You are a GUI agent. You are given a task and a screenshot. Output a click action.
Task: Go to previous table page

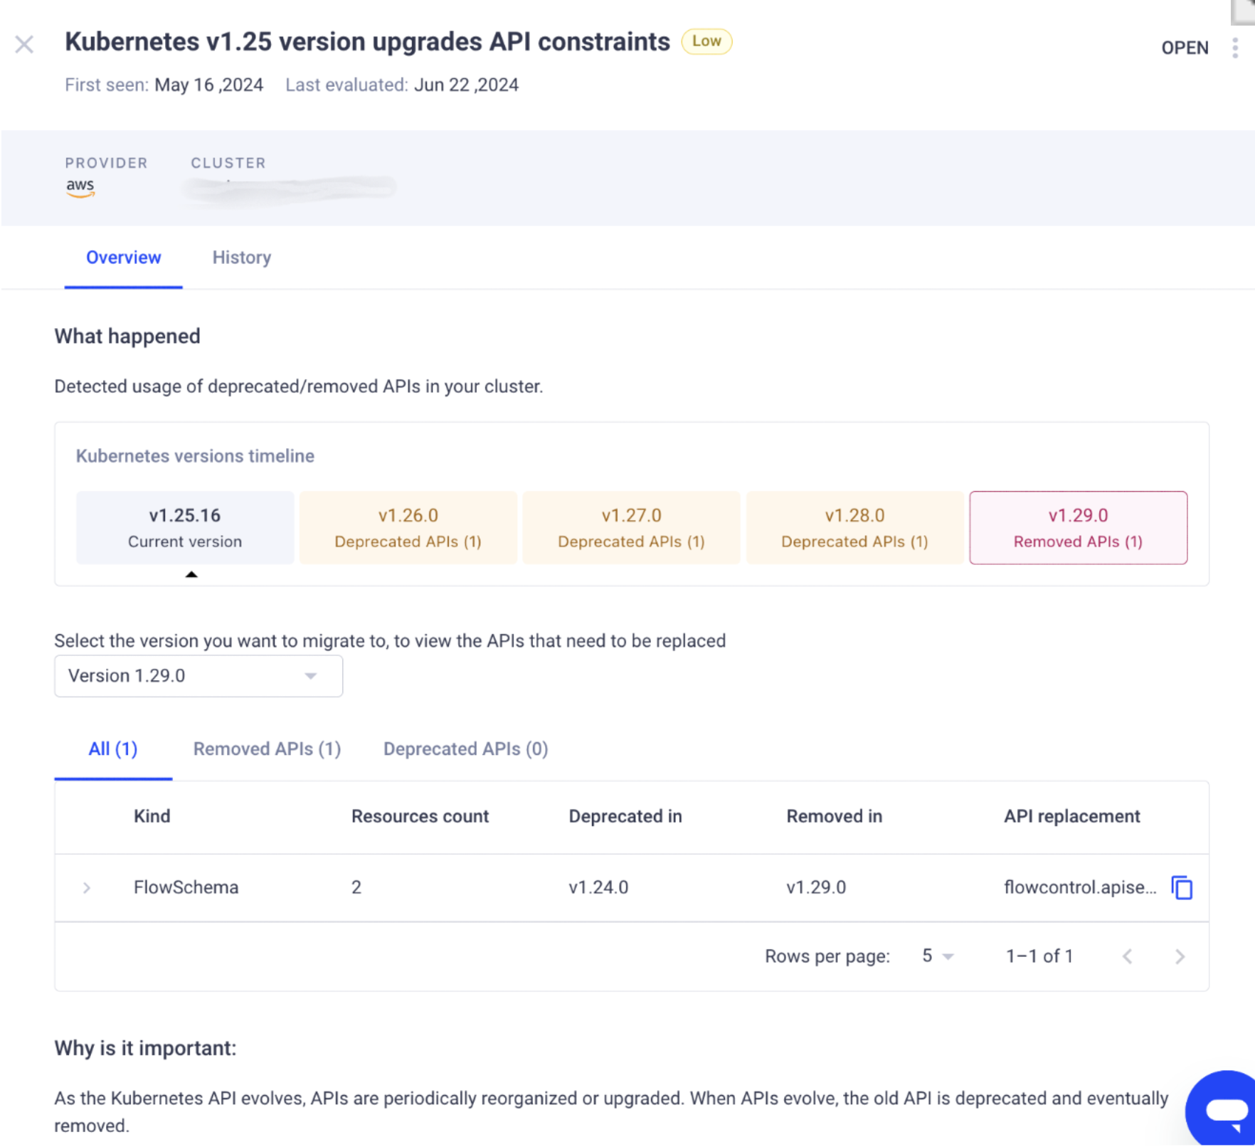[1127, 956]
